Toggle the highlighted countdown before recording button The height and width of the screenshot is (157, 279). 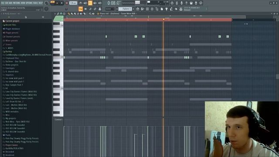[x=90, y=3]
